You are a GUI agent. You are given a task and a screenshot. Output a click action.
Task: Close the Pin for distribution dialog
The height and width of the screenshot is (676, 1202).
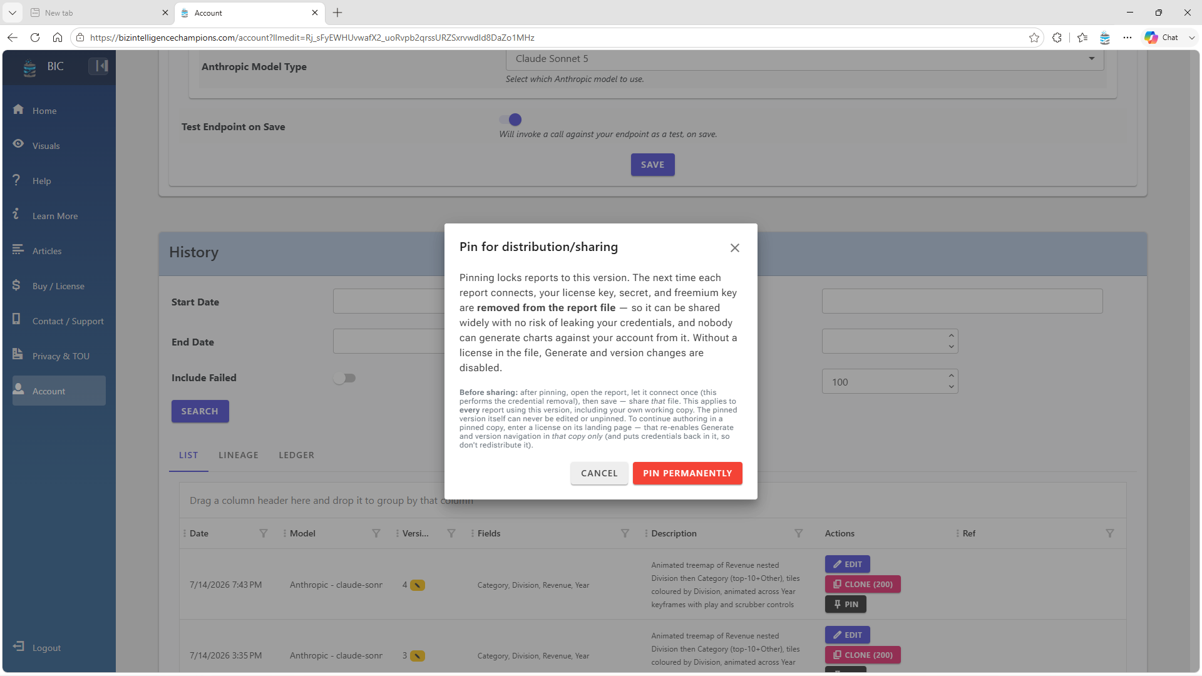pos(735,248)
